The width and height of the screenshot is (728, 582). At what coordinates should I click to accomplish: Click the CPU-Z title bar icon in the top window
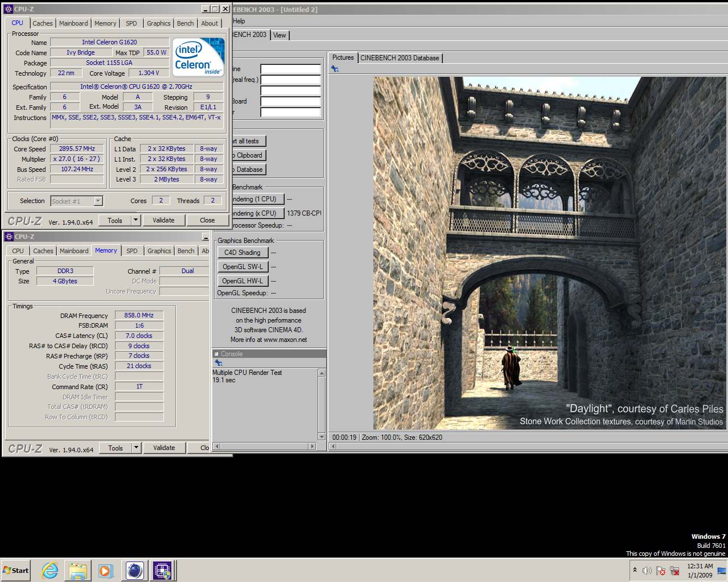click(x=8, y=9)
